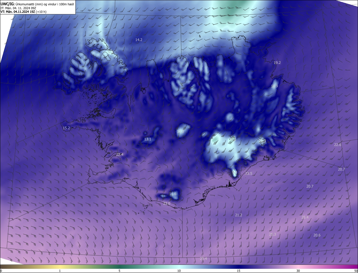Click the 20.6 value label
The height and width of the screenshot is (273, 358).
pyautogui.click(x=317, y=235)
